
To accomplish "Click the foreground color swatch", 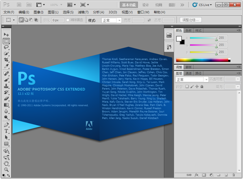I will click(179, 39).
